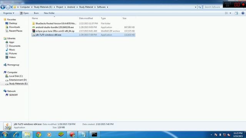This screenshot has width=246, height=138.
Task: Click the BlueStacks folder icon
Action: tap(33, 23)
